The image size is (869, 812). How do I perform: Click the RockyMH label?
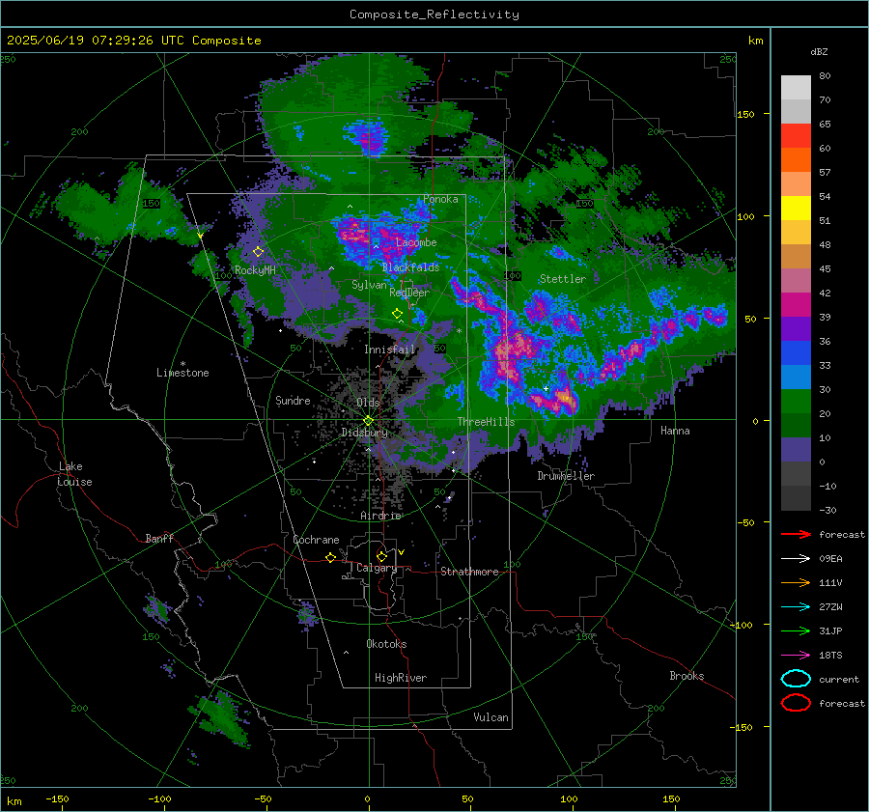255,270
